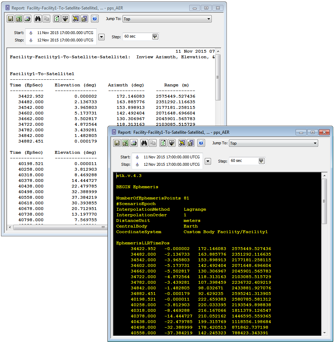Click the Start time clock icon in back window
The image size is (335, 342).
(x=31, y=33)
